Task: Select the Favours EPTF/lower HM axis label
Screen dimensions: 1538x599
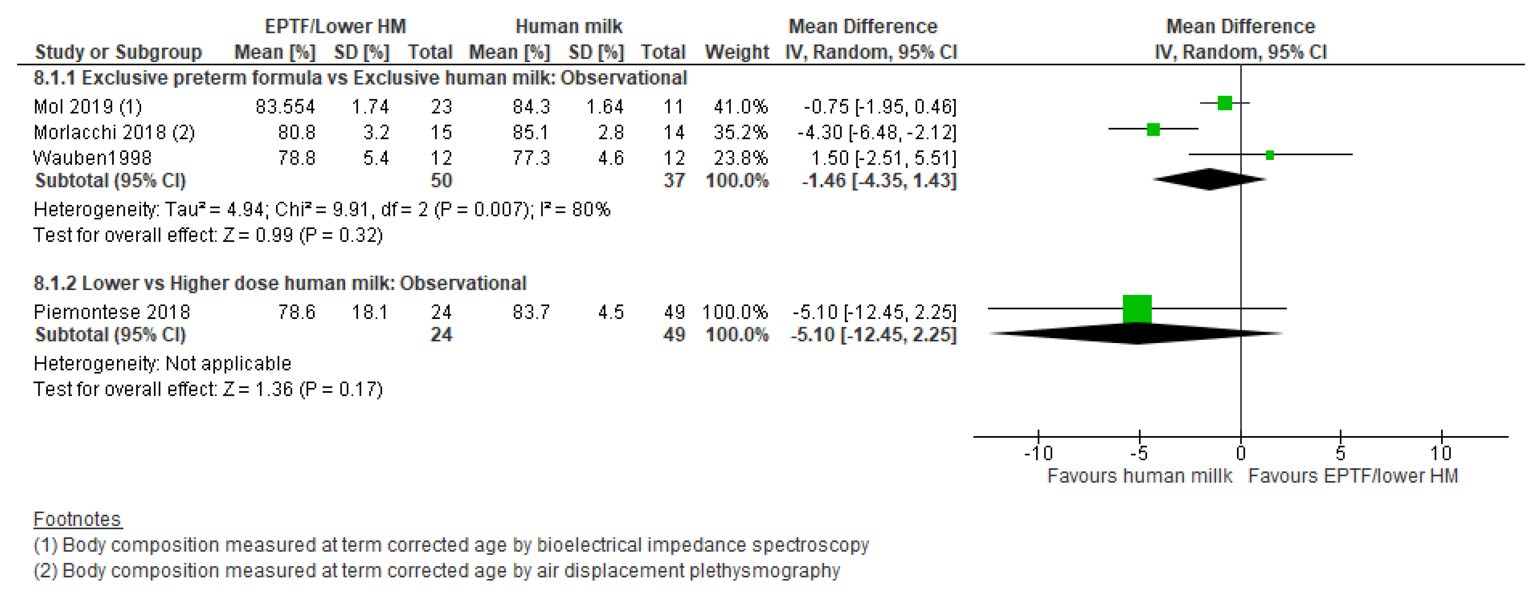Action: [x=1353, y=476]
